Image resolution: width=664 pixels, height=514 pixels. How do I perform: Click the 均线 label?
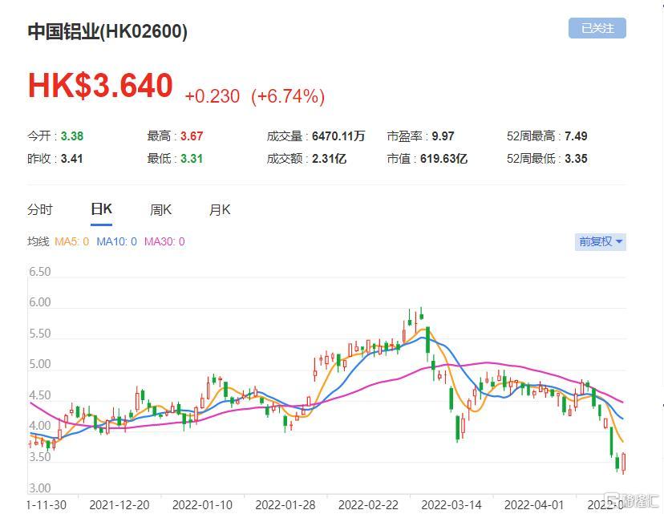tap(38, 241)
